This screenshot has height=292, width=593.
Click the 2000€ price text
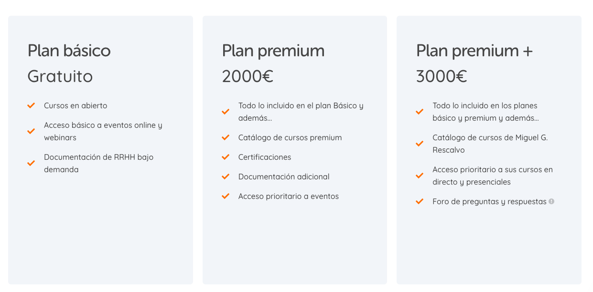(248, 76)
